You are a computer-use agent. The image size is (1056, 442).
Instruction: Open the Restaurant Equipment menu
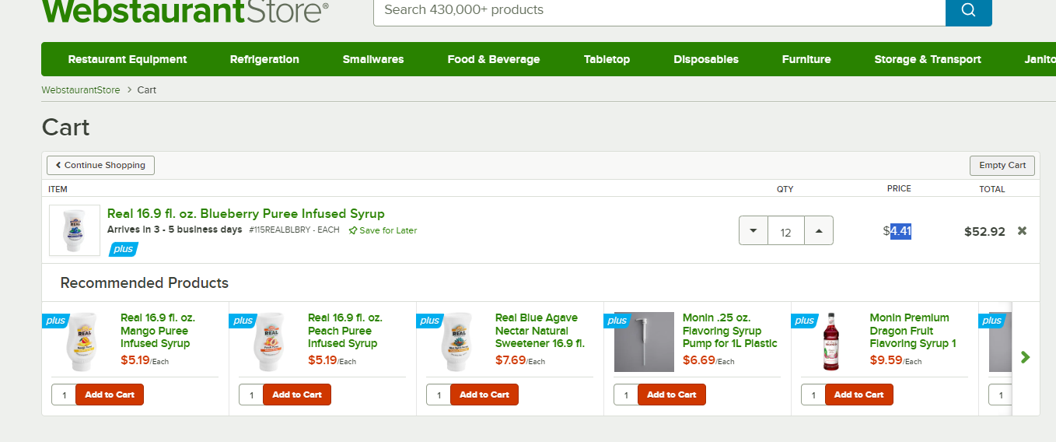point(128,59)
